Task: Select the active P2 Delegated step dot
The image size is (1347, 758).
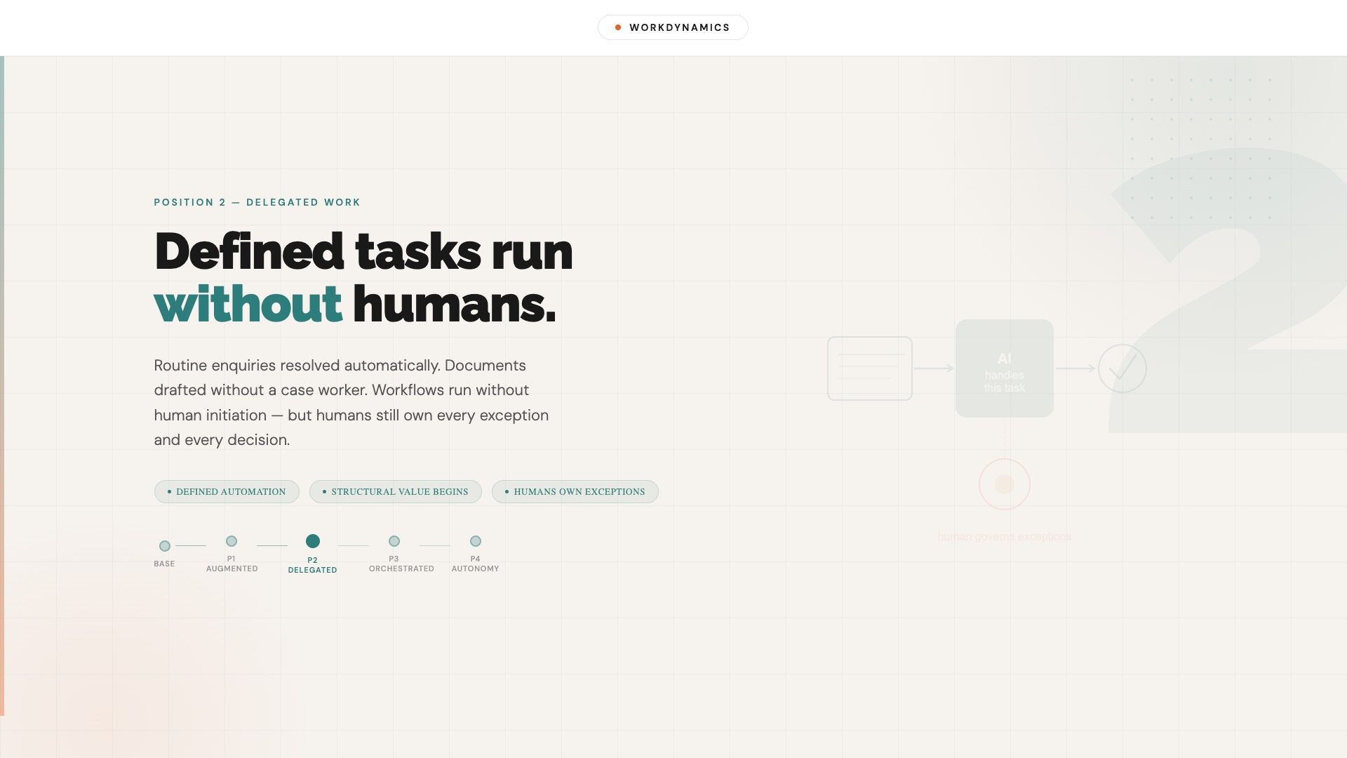Action: pyautogui.click(x=313, y=541)
